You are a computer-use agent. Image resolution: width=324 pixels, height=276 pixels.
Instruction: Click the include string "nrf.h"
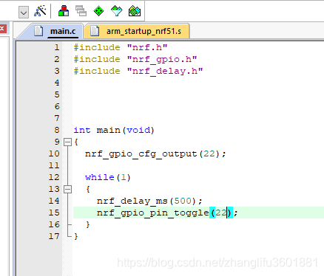pyautogui.click(x=147, y=47)
